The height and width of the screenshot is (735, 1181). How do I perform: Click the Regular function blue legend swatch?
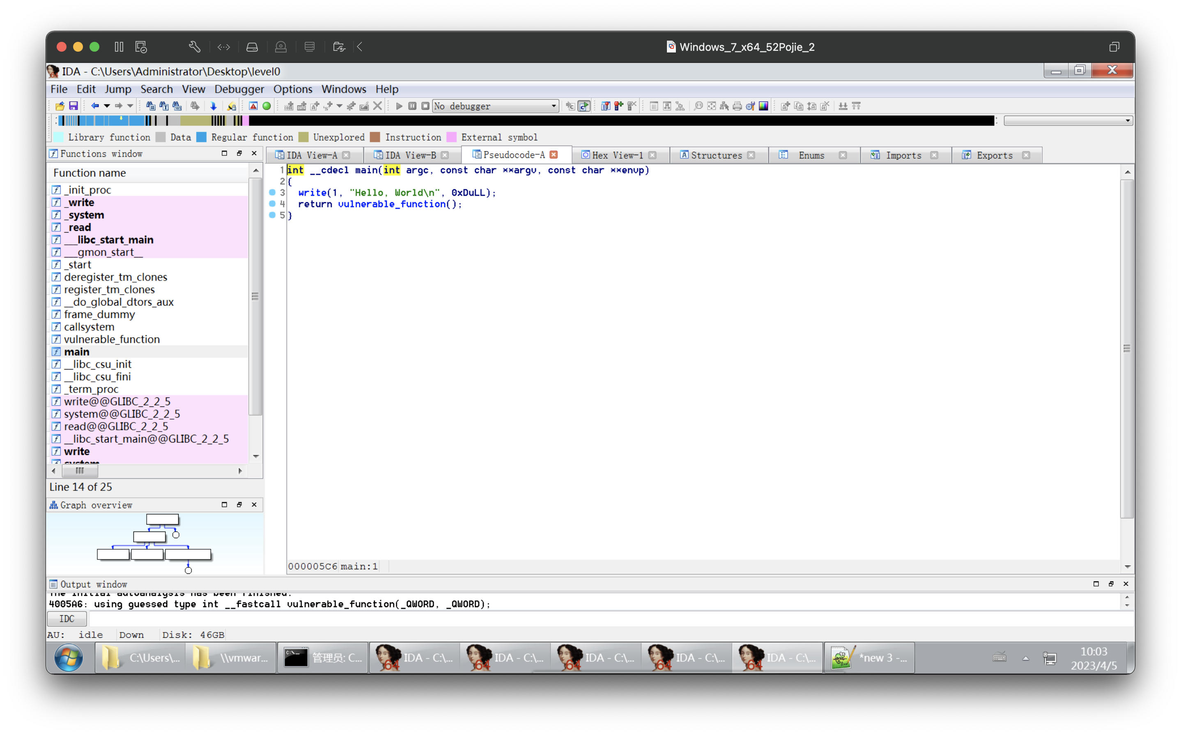[x=201, y=137]
